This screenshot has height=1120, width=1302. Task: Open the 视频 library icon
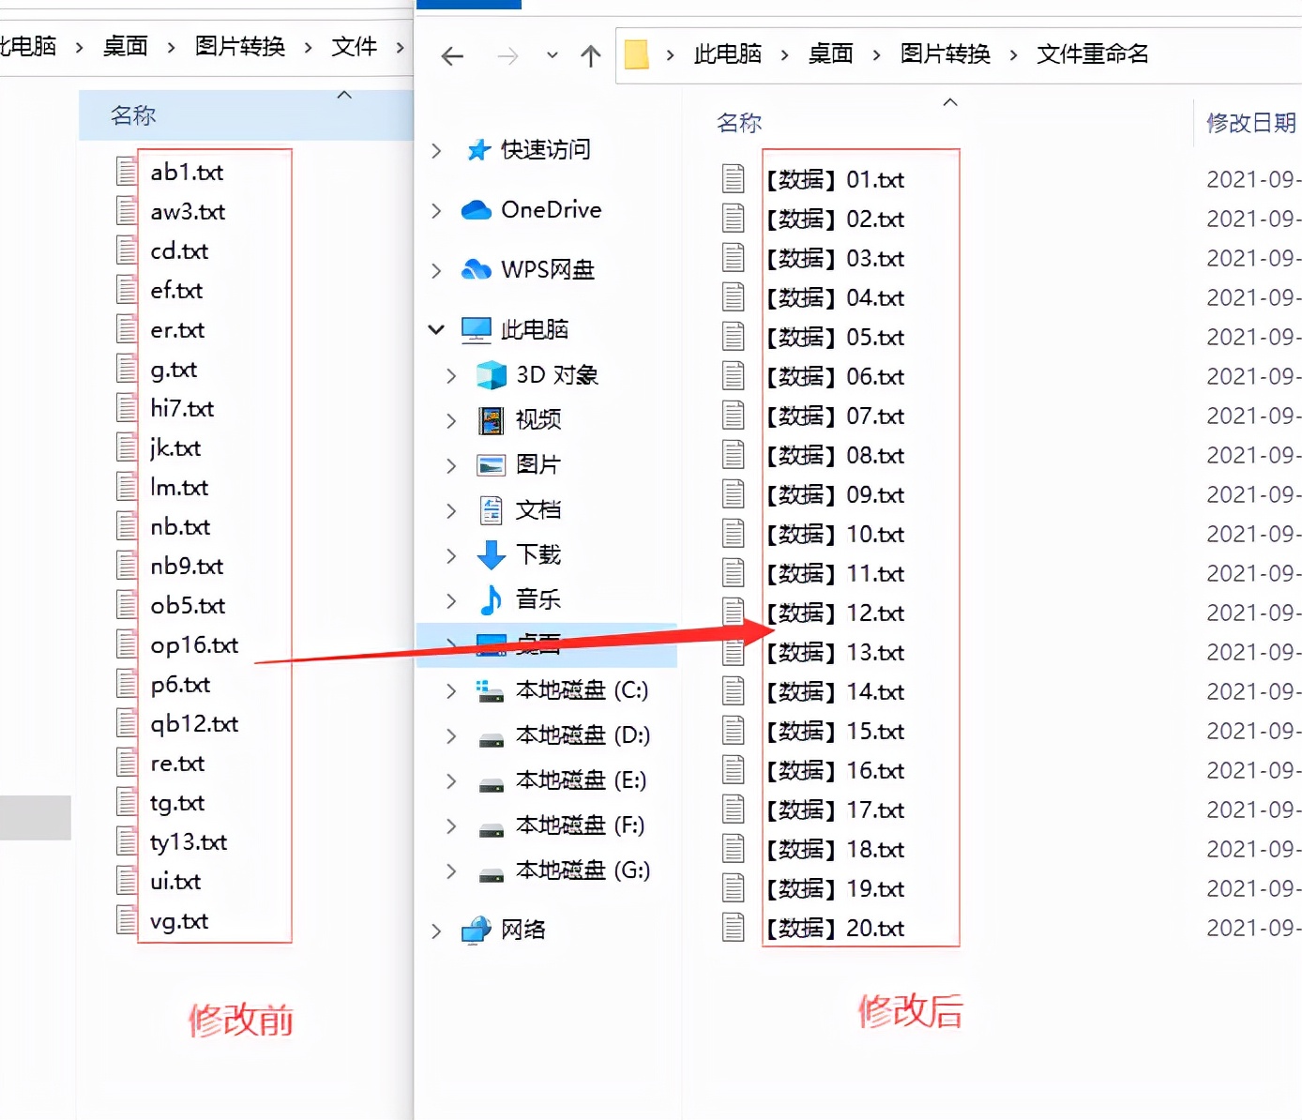point(492,419)
